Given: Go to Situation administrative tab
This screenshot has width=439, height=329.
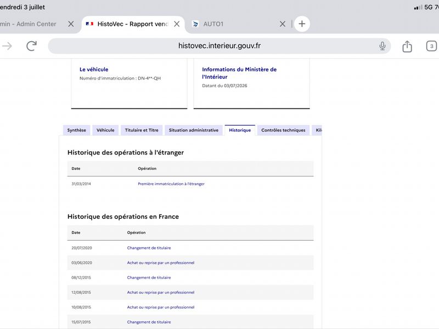Looking at the screenshot, I should pos(194,130).
